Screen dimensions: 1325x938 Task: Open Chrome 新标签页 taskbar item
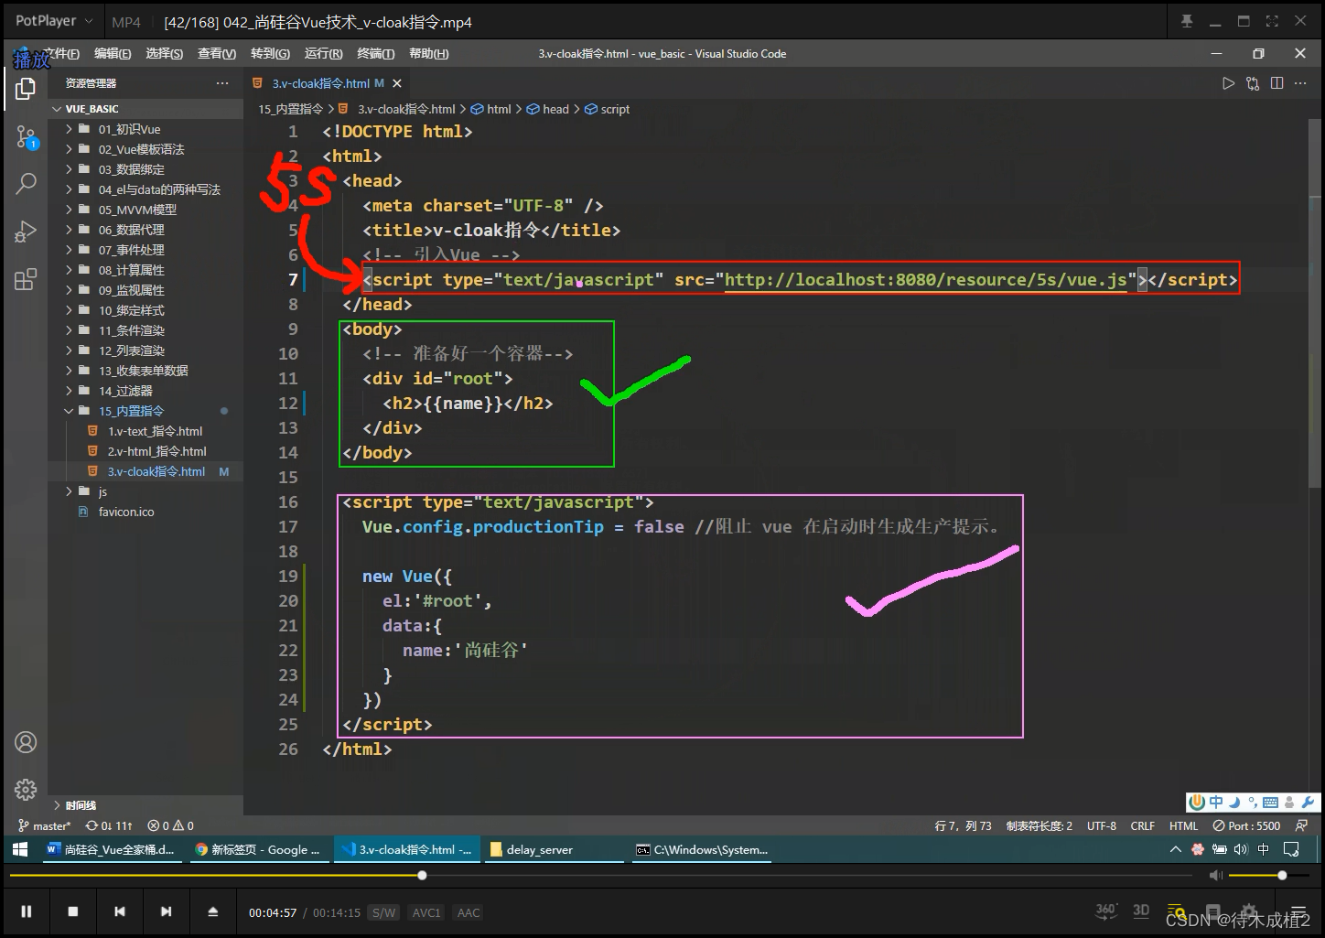[x=259, y=849]
